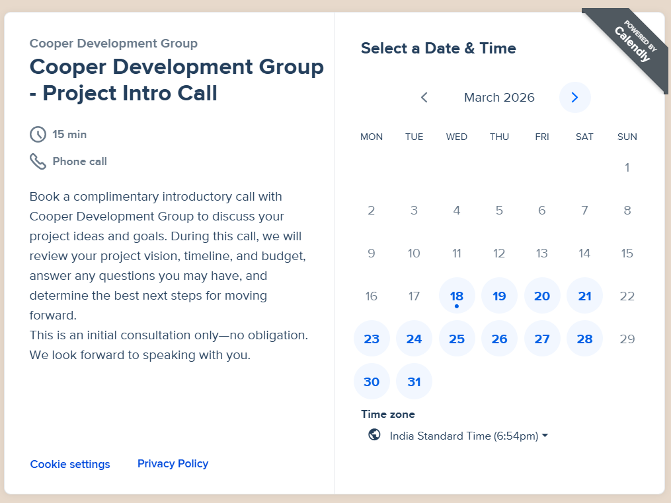The height and width of the screenshot is (503, 671).
Task: Pick March 26 on the calendar
Action: coord(499,339)
